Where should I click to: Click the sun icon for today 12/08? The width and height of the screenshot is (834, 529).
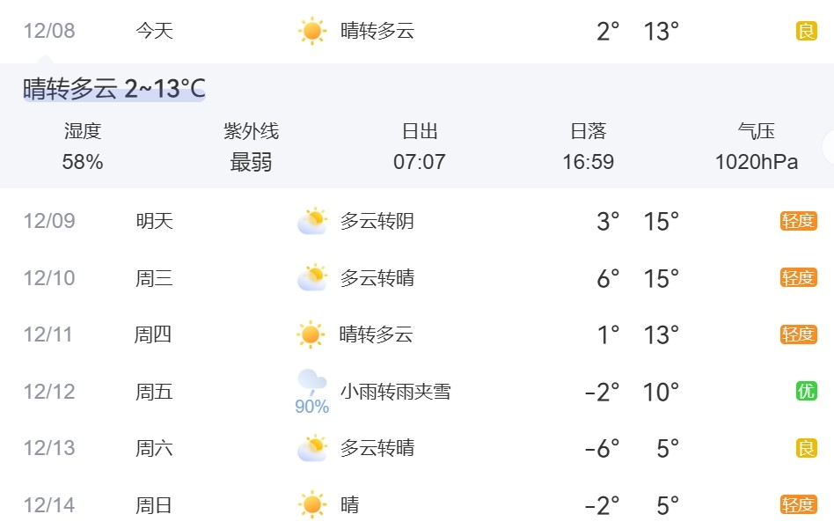tap(311, 32)
